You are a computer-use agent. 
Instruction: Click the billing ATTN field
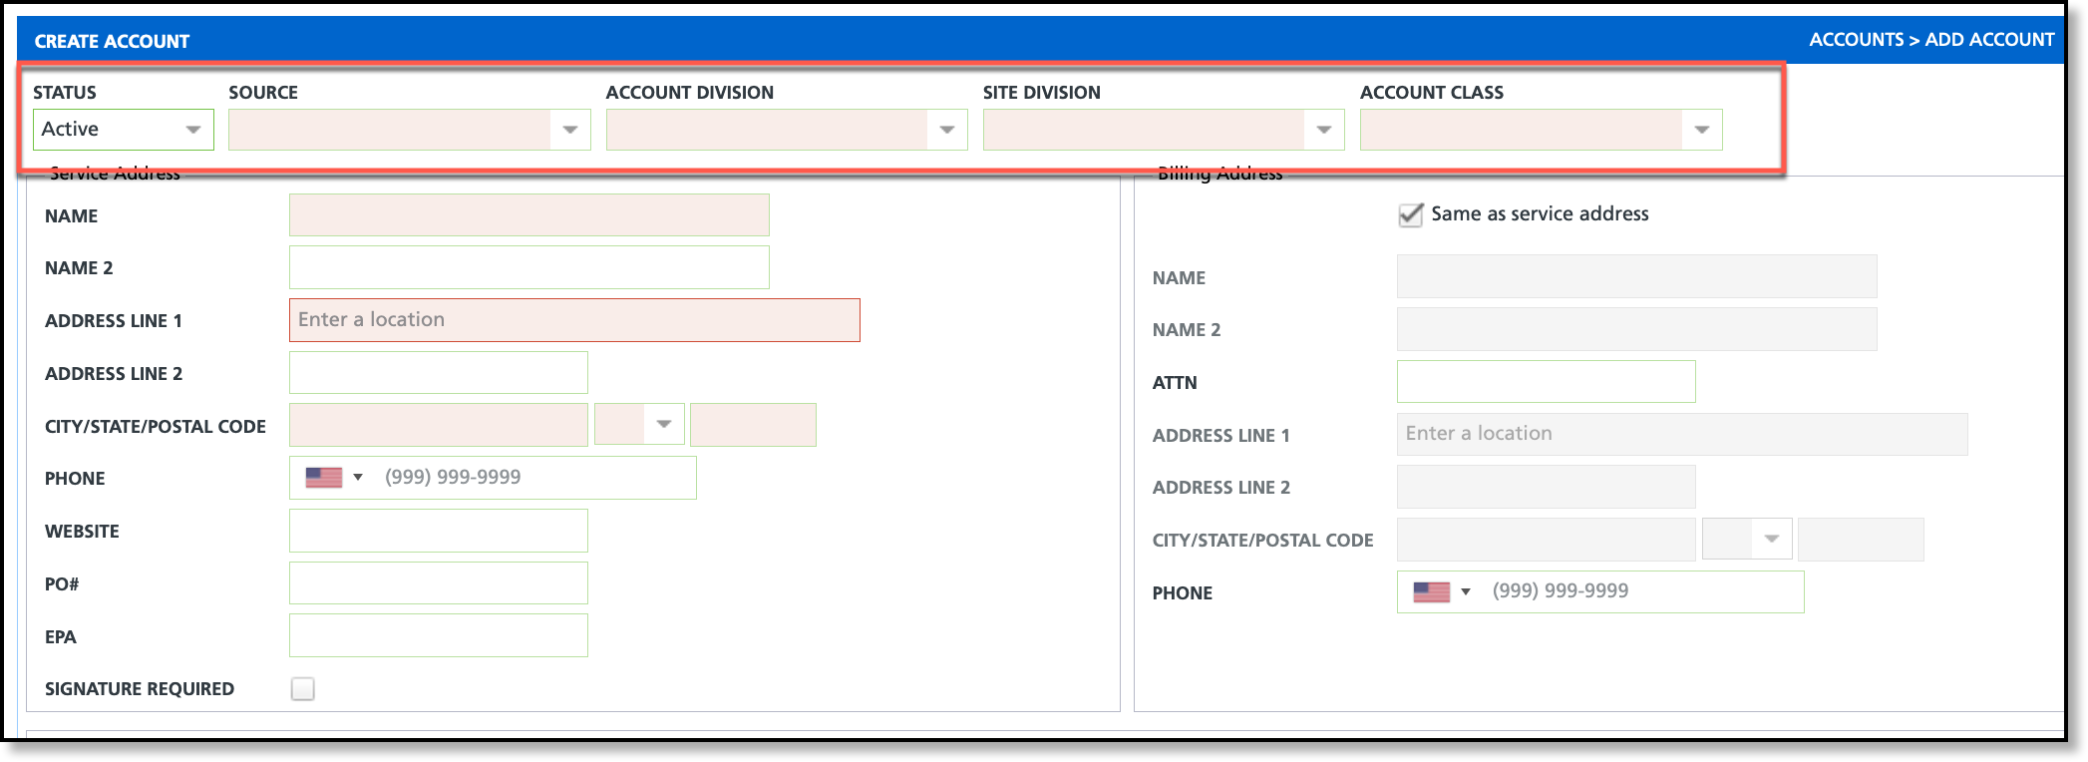pyautogui.click(x=1547, y=382)
